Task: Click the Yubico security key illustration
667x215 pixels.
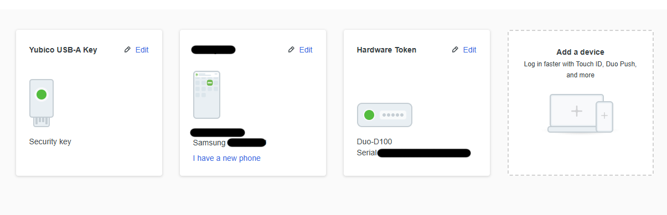Action: (42, 103)
